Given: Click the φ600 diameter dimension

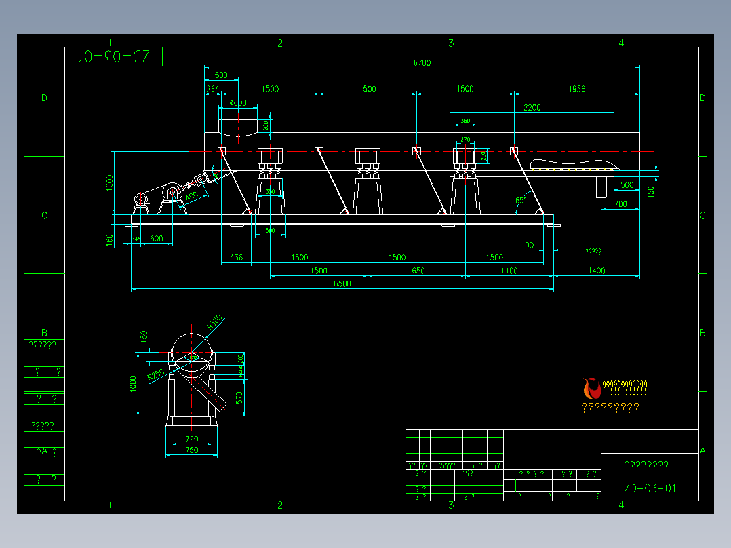Looking at the screenshot, I should click(238, 103).
